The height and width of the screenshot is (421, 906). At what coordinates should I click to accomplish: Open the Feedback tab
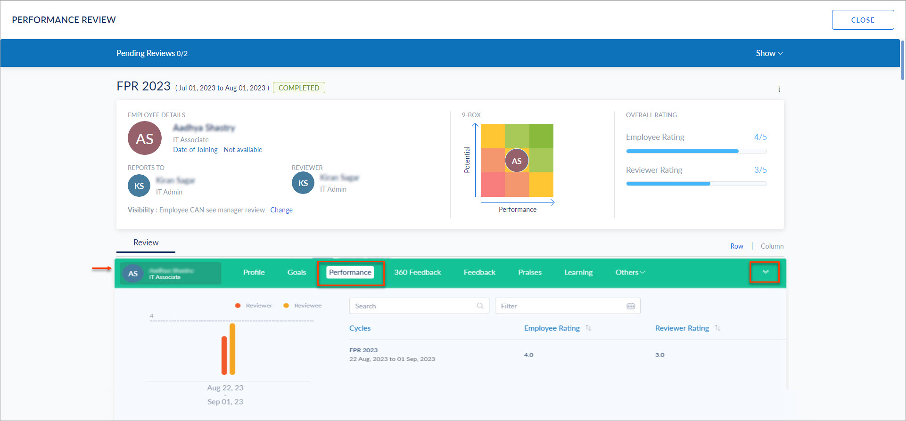click(479, 272)
